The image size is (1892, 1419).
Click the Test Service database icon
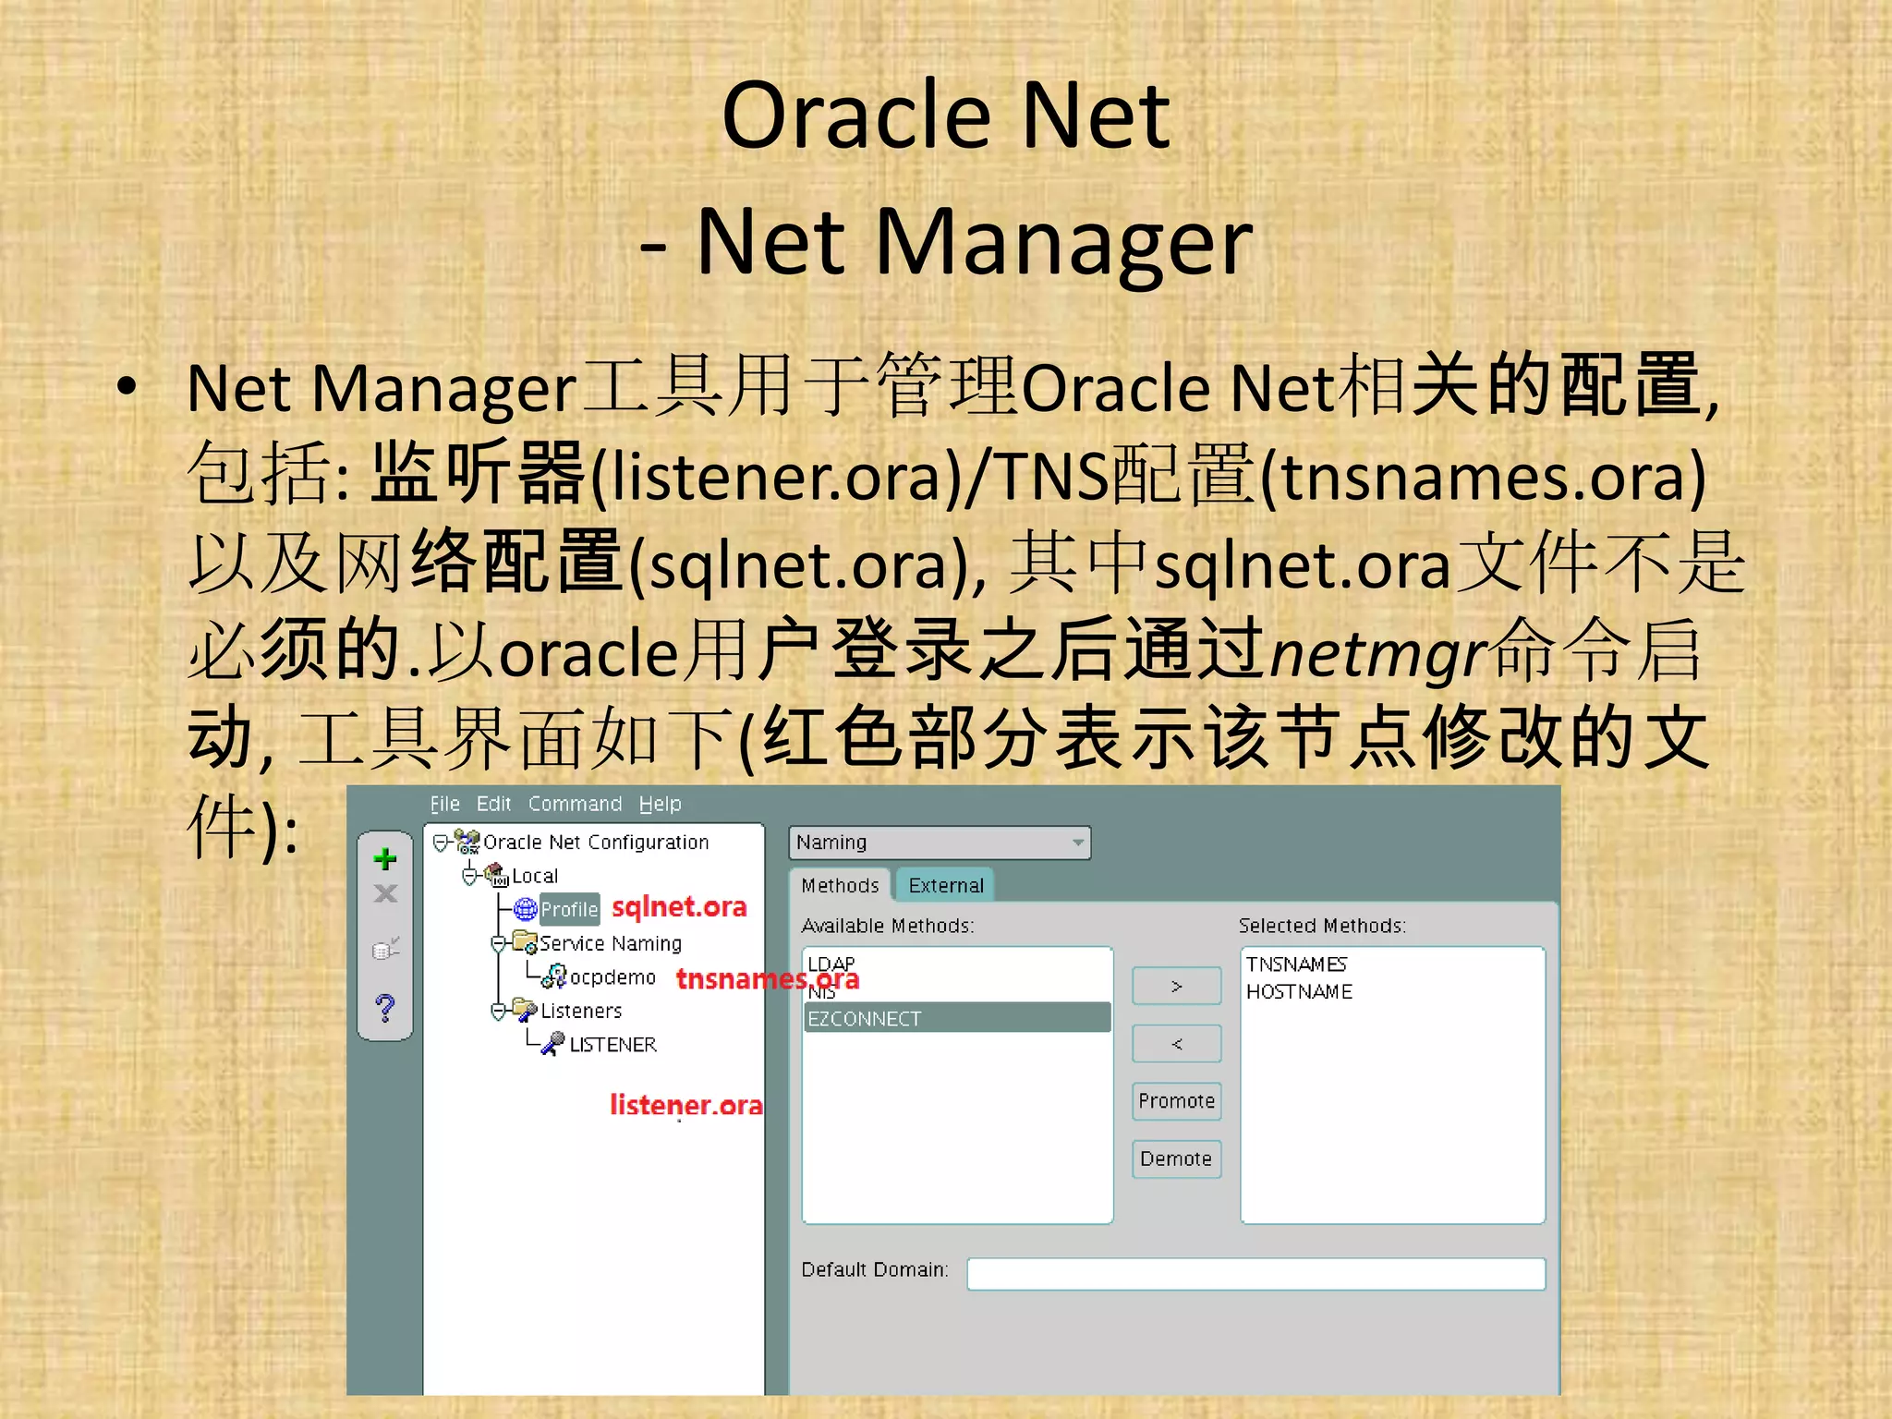[385, 949]
